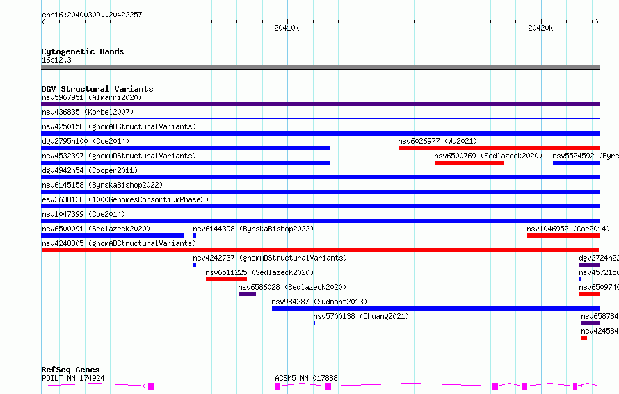This screenshot has width=619, height=394.
Task: Click the nsv658784 purple variant bar
Action: (590, 323)
